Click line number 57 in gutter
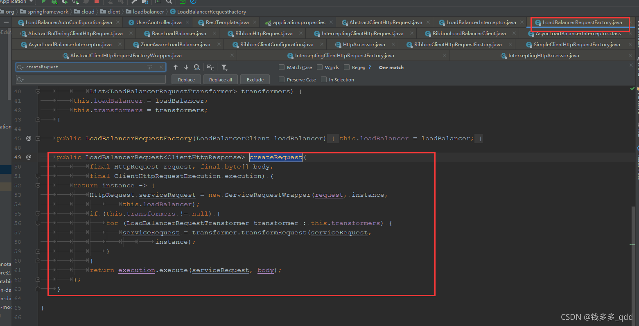 pyautogui.click(x=18, y=232)
